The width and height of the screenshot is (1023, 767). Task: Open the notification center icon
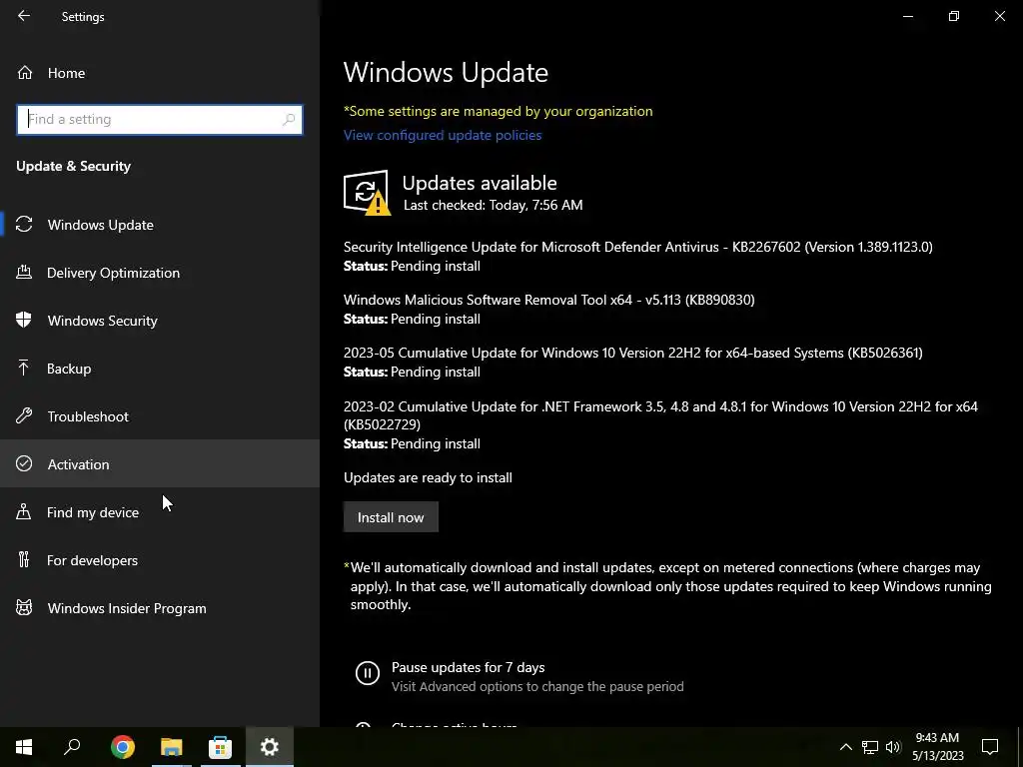pos(990,747)
